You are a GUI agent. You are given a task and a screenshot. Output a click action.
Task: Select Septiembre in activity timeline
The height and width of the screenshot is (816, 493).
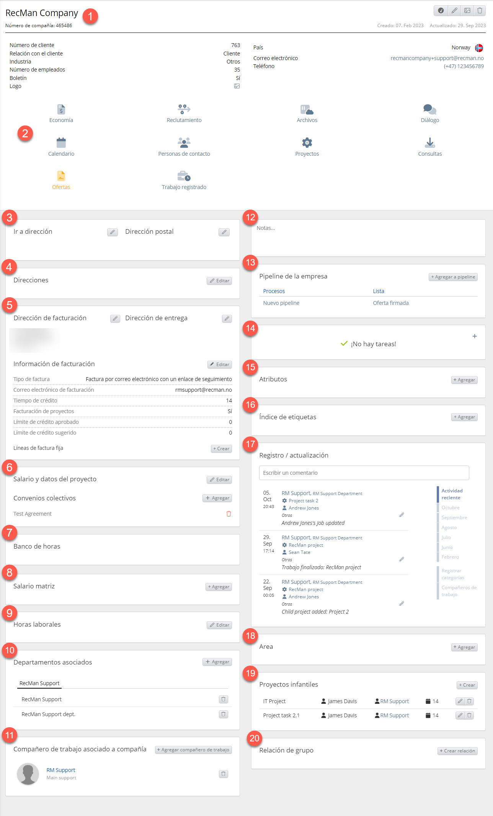(x=454, y=518)
